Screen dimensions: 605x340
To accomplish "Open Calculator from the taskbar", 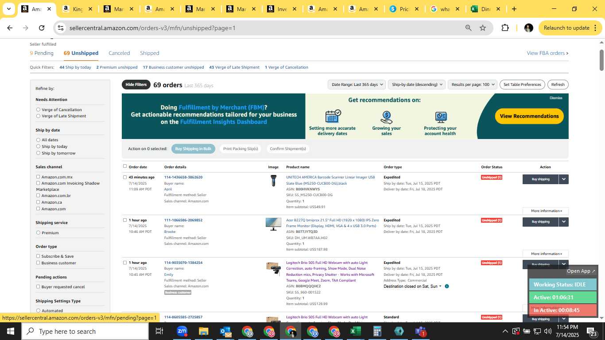I will tap(377, 331).
